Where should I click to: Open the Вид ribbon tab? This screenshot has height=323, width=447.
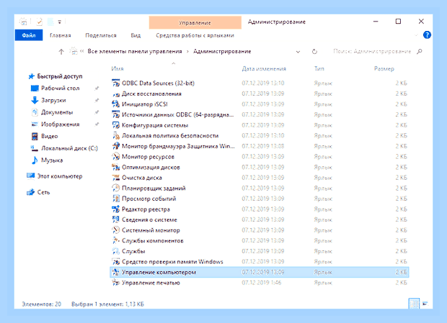136,35
